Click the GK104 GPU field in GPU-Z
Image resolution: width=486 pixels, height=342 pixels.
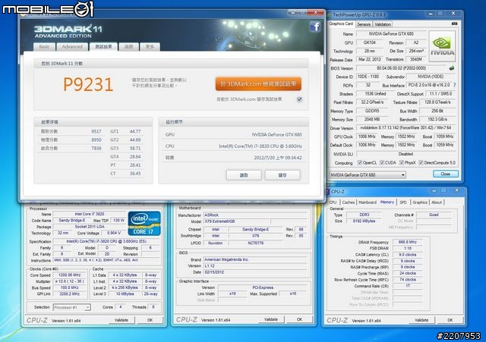click(x=369, y=42)
